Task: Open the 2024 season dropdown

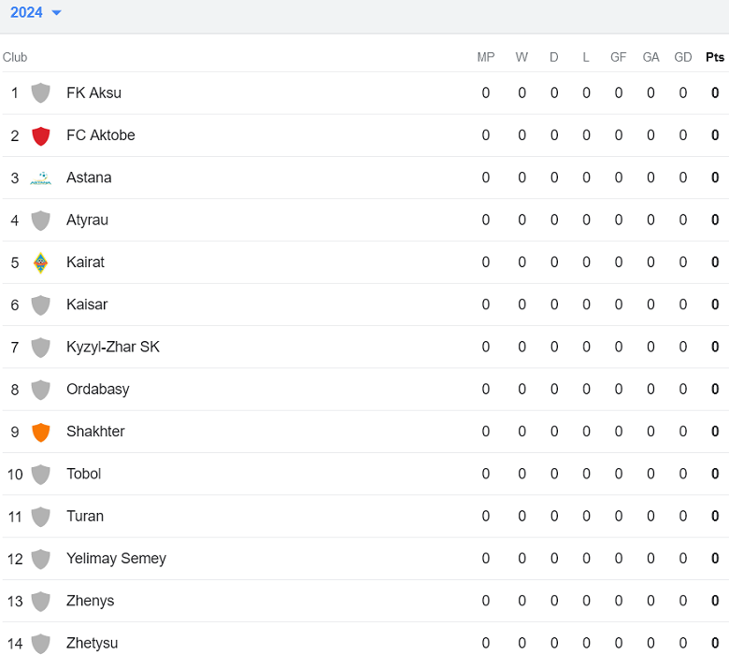Action: (36, 13)
